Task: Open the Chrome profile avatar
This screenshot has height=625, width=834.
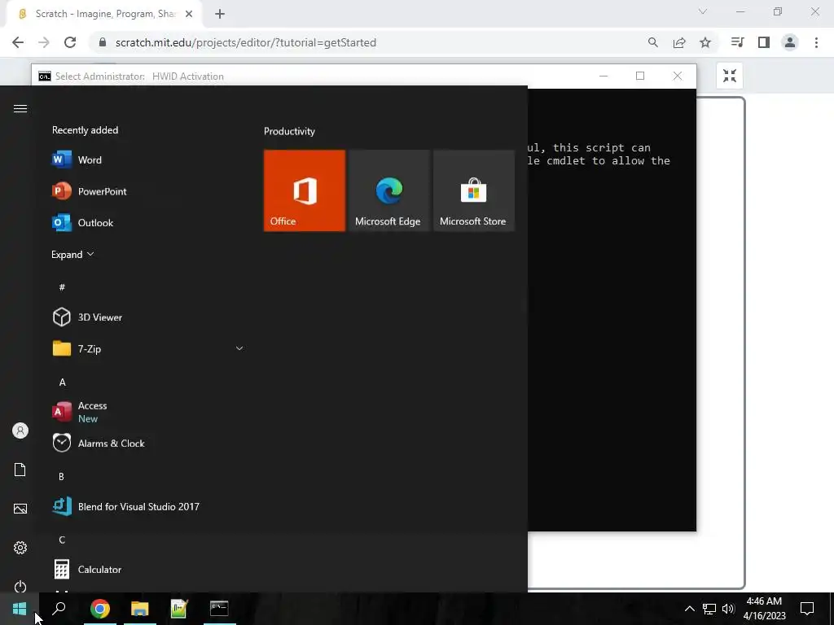Action: tap(790, 42)
